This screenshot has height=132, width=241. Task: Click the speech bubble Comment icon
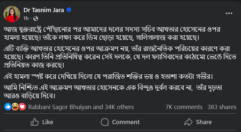[x=105, y=122]
